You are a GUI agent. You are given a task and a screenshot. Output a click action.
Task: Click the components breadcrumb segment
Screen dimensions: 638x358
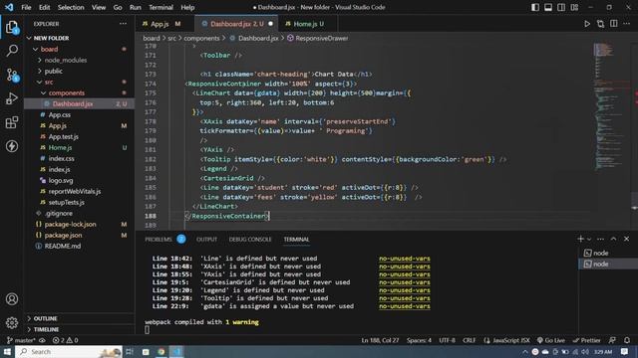click(x=201, y=38)
